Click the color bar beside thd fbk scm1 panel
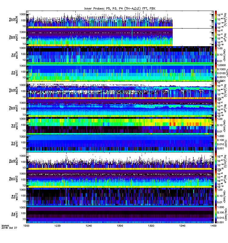 click(216, 143)
